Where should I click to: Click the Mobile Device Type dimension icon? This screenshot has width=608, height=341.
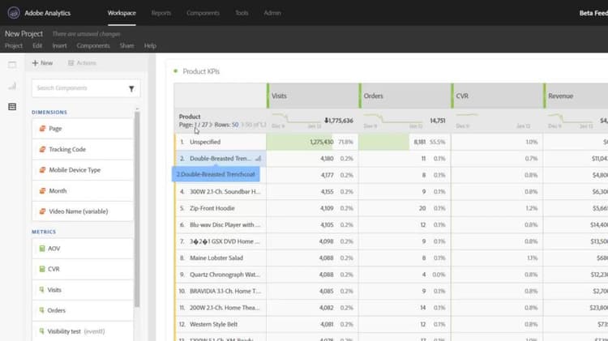tap(42, 170)
